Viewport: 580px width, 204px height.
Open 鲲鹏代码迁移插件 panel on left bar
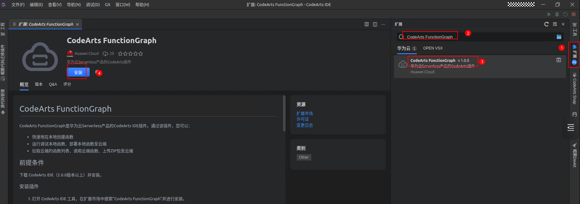coord(3,63)
